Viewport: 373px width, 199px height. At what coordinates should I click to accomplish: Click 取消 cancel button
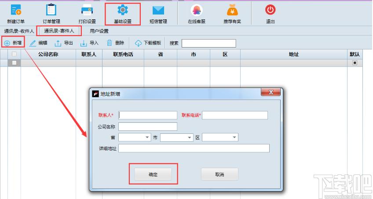(x=219, y=174)
